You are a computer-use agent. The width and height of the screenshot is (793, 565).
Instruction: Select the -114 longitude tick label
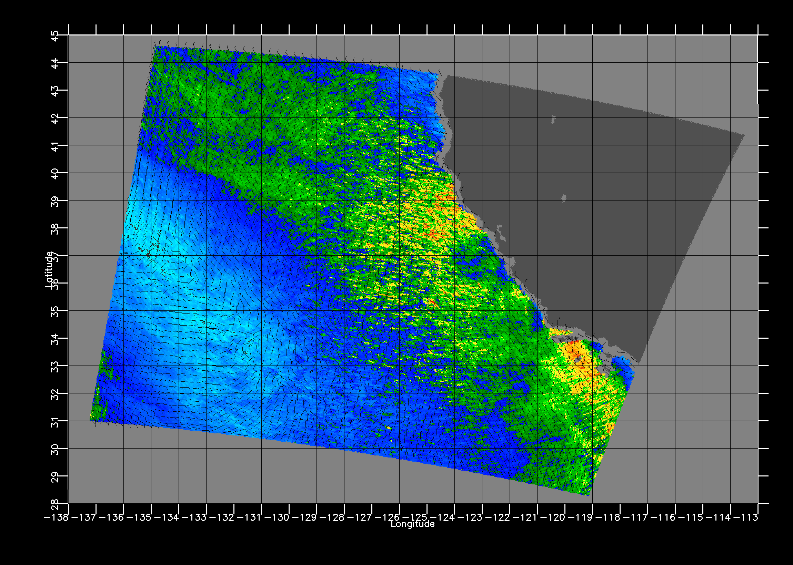719,517
